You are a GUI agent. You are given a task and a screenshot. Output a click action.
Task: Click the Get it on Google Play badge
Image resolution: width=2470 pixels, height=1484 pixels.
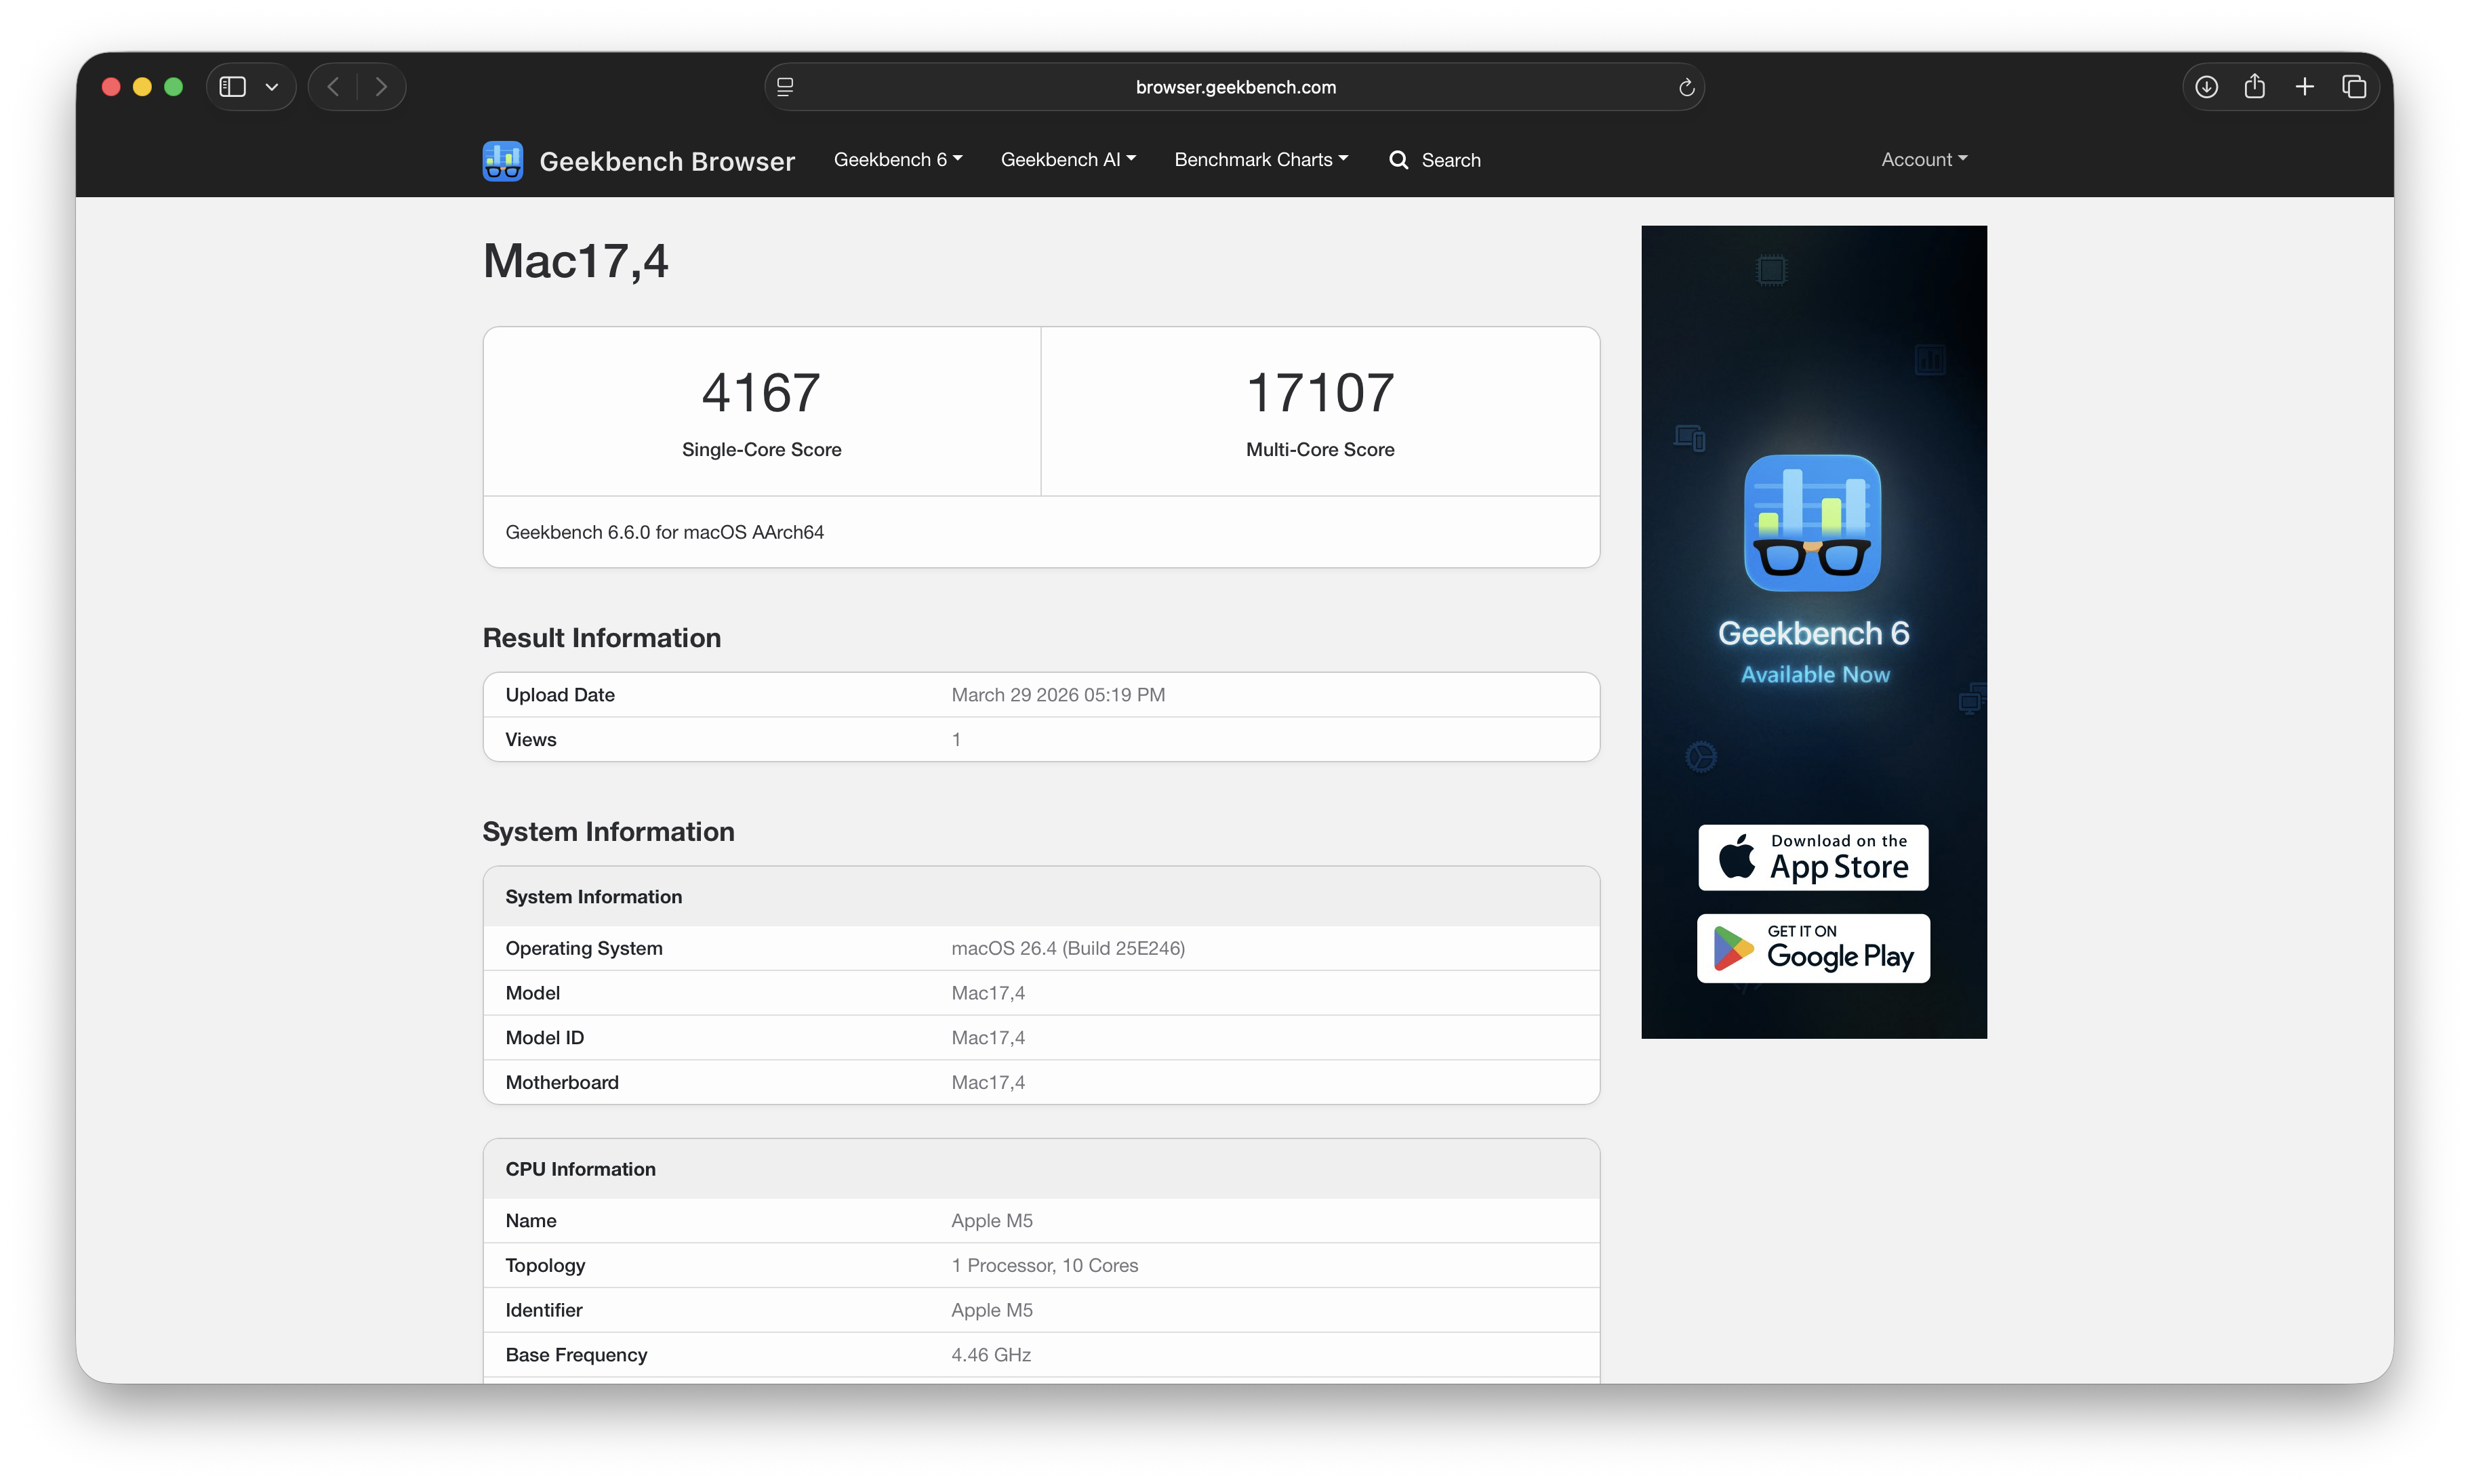pyautogui.click(x=1812, y=948)
